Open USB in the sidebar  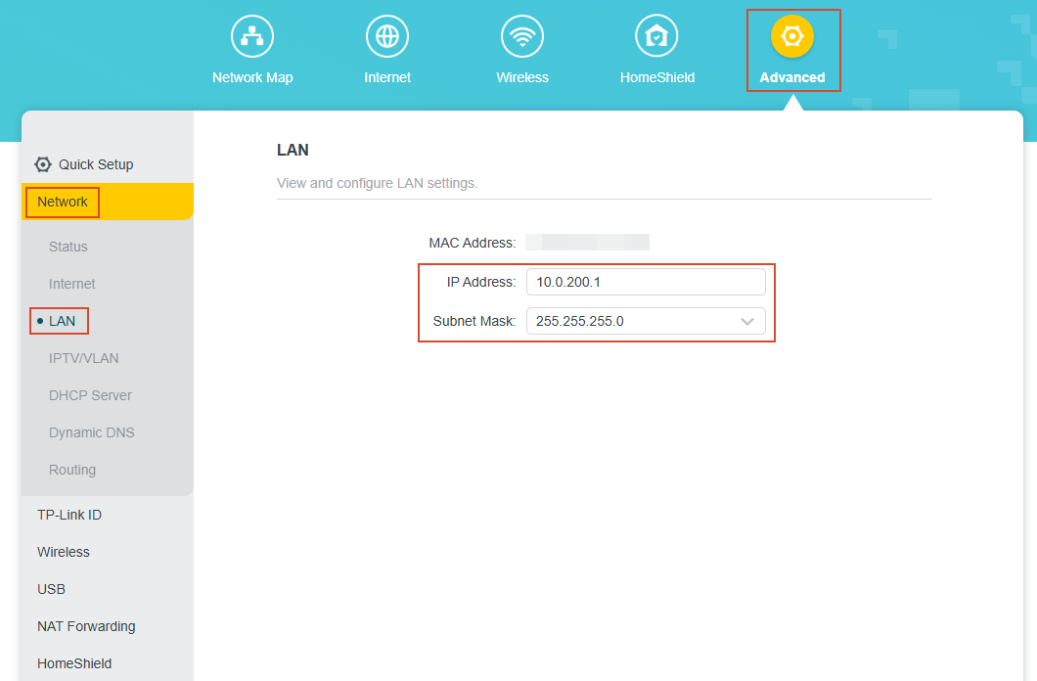point(52,589)
